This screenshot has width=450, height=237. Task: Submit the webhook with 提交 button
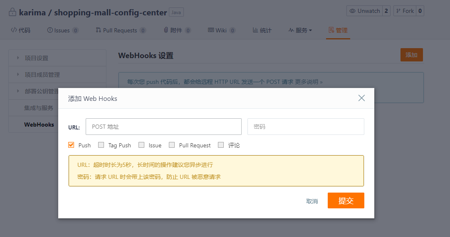pos(346,200)
